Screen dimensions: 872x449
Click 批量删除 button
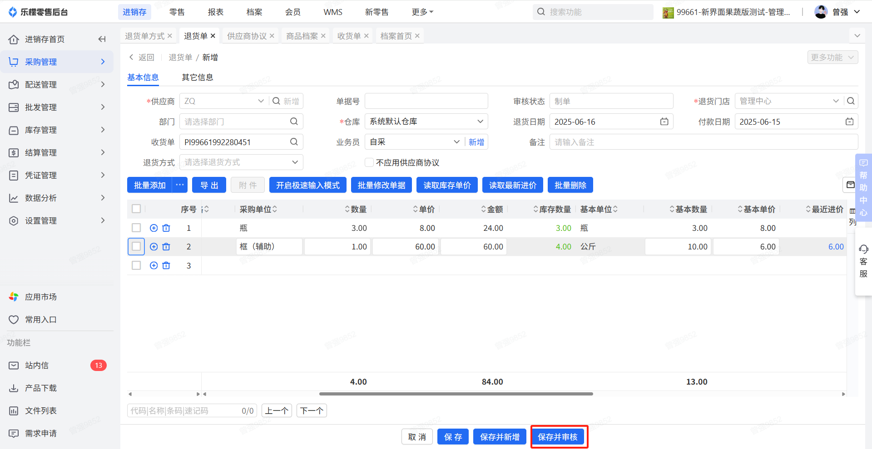[x=570, y=185]
